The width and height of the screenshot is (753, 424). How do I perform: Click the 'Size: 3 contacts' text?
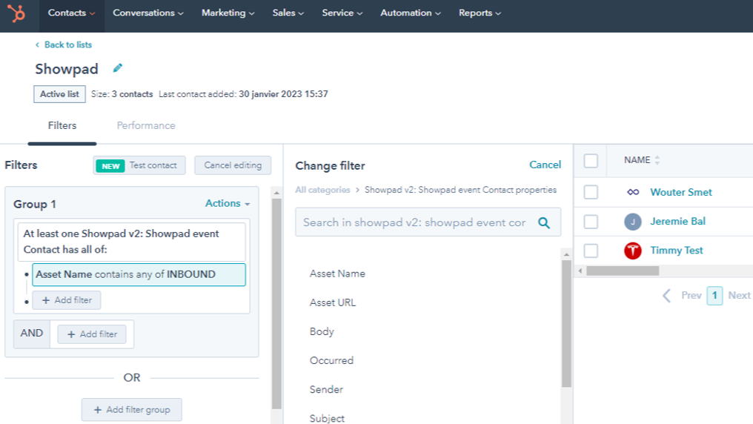(x=122, y=94)
